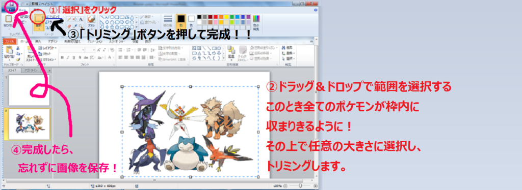Open 色の編集 Edit colors in Paint
This screenshot has width=522, height=190.
tap(256, 22)
